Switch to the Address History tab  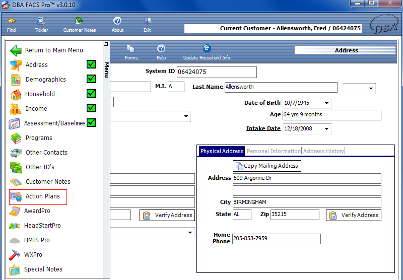pos(323,151)
